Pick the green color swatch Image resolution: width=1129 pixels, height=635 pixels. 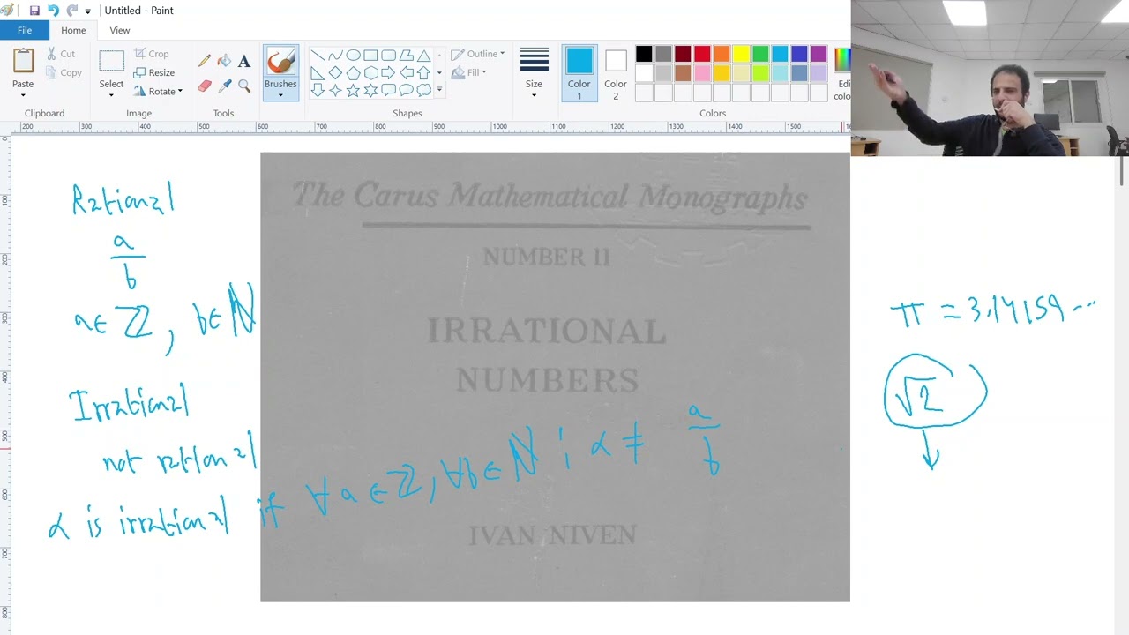point(760,54)
